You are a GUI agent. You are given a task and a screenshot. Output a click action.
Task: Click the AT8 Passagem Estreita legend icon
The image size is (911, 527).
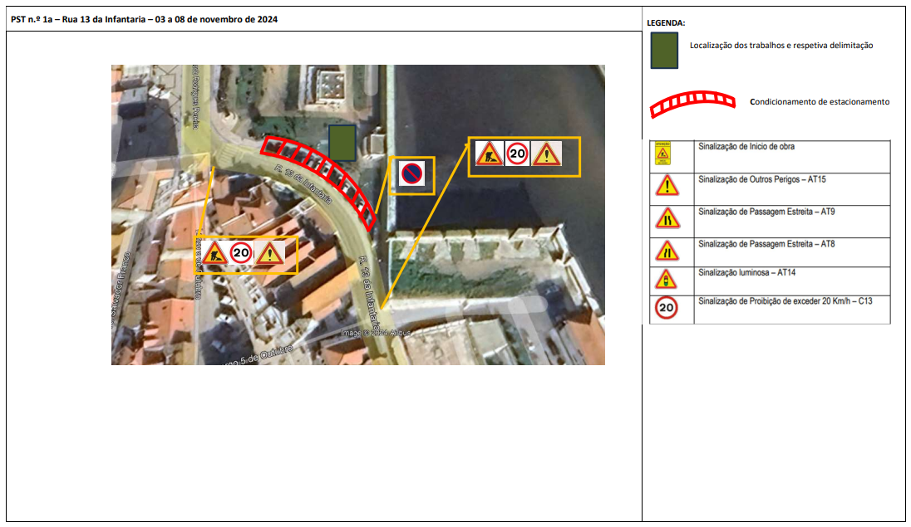[666, 249]
